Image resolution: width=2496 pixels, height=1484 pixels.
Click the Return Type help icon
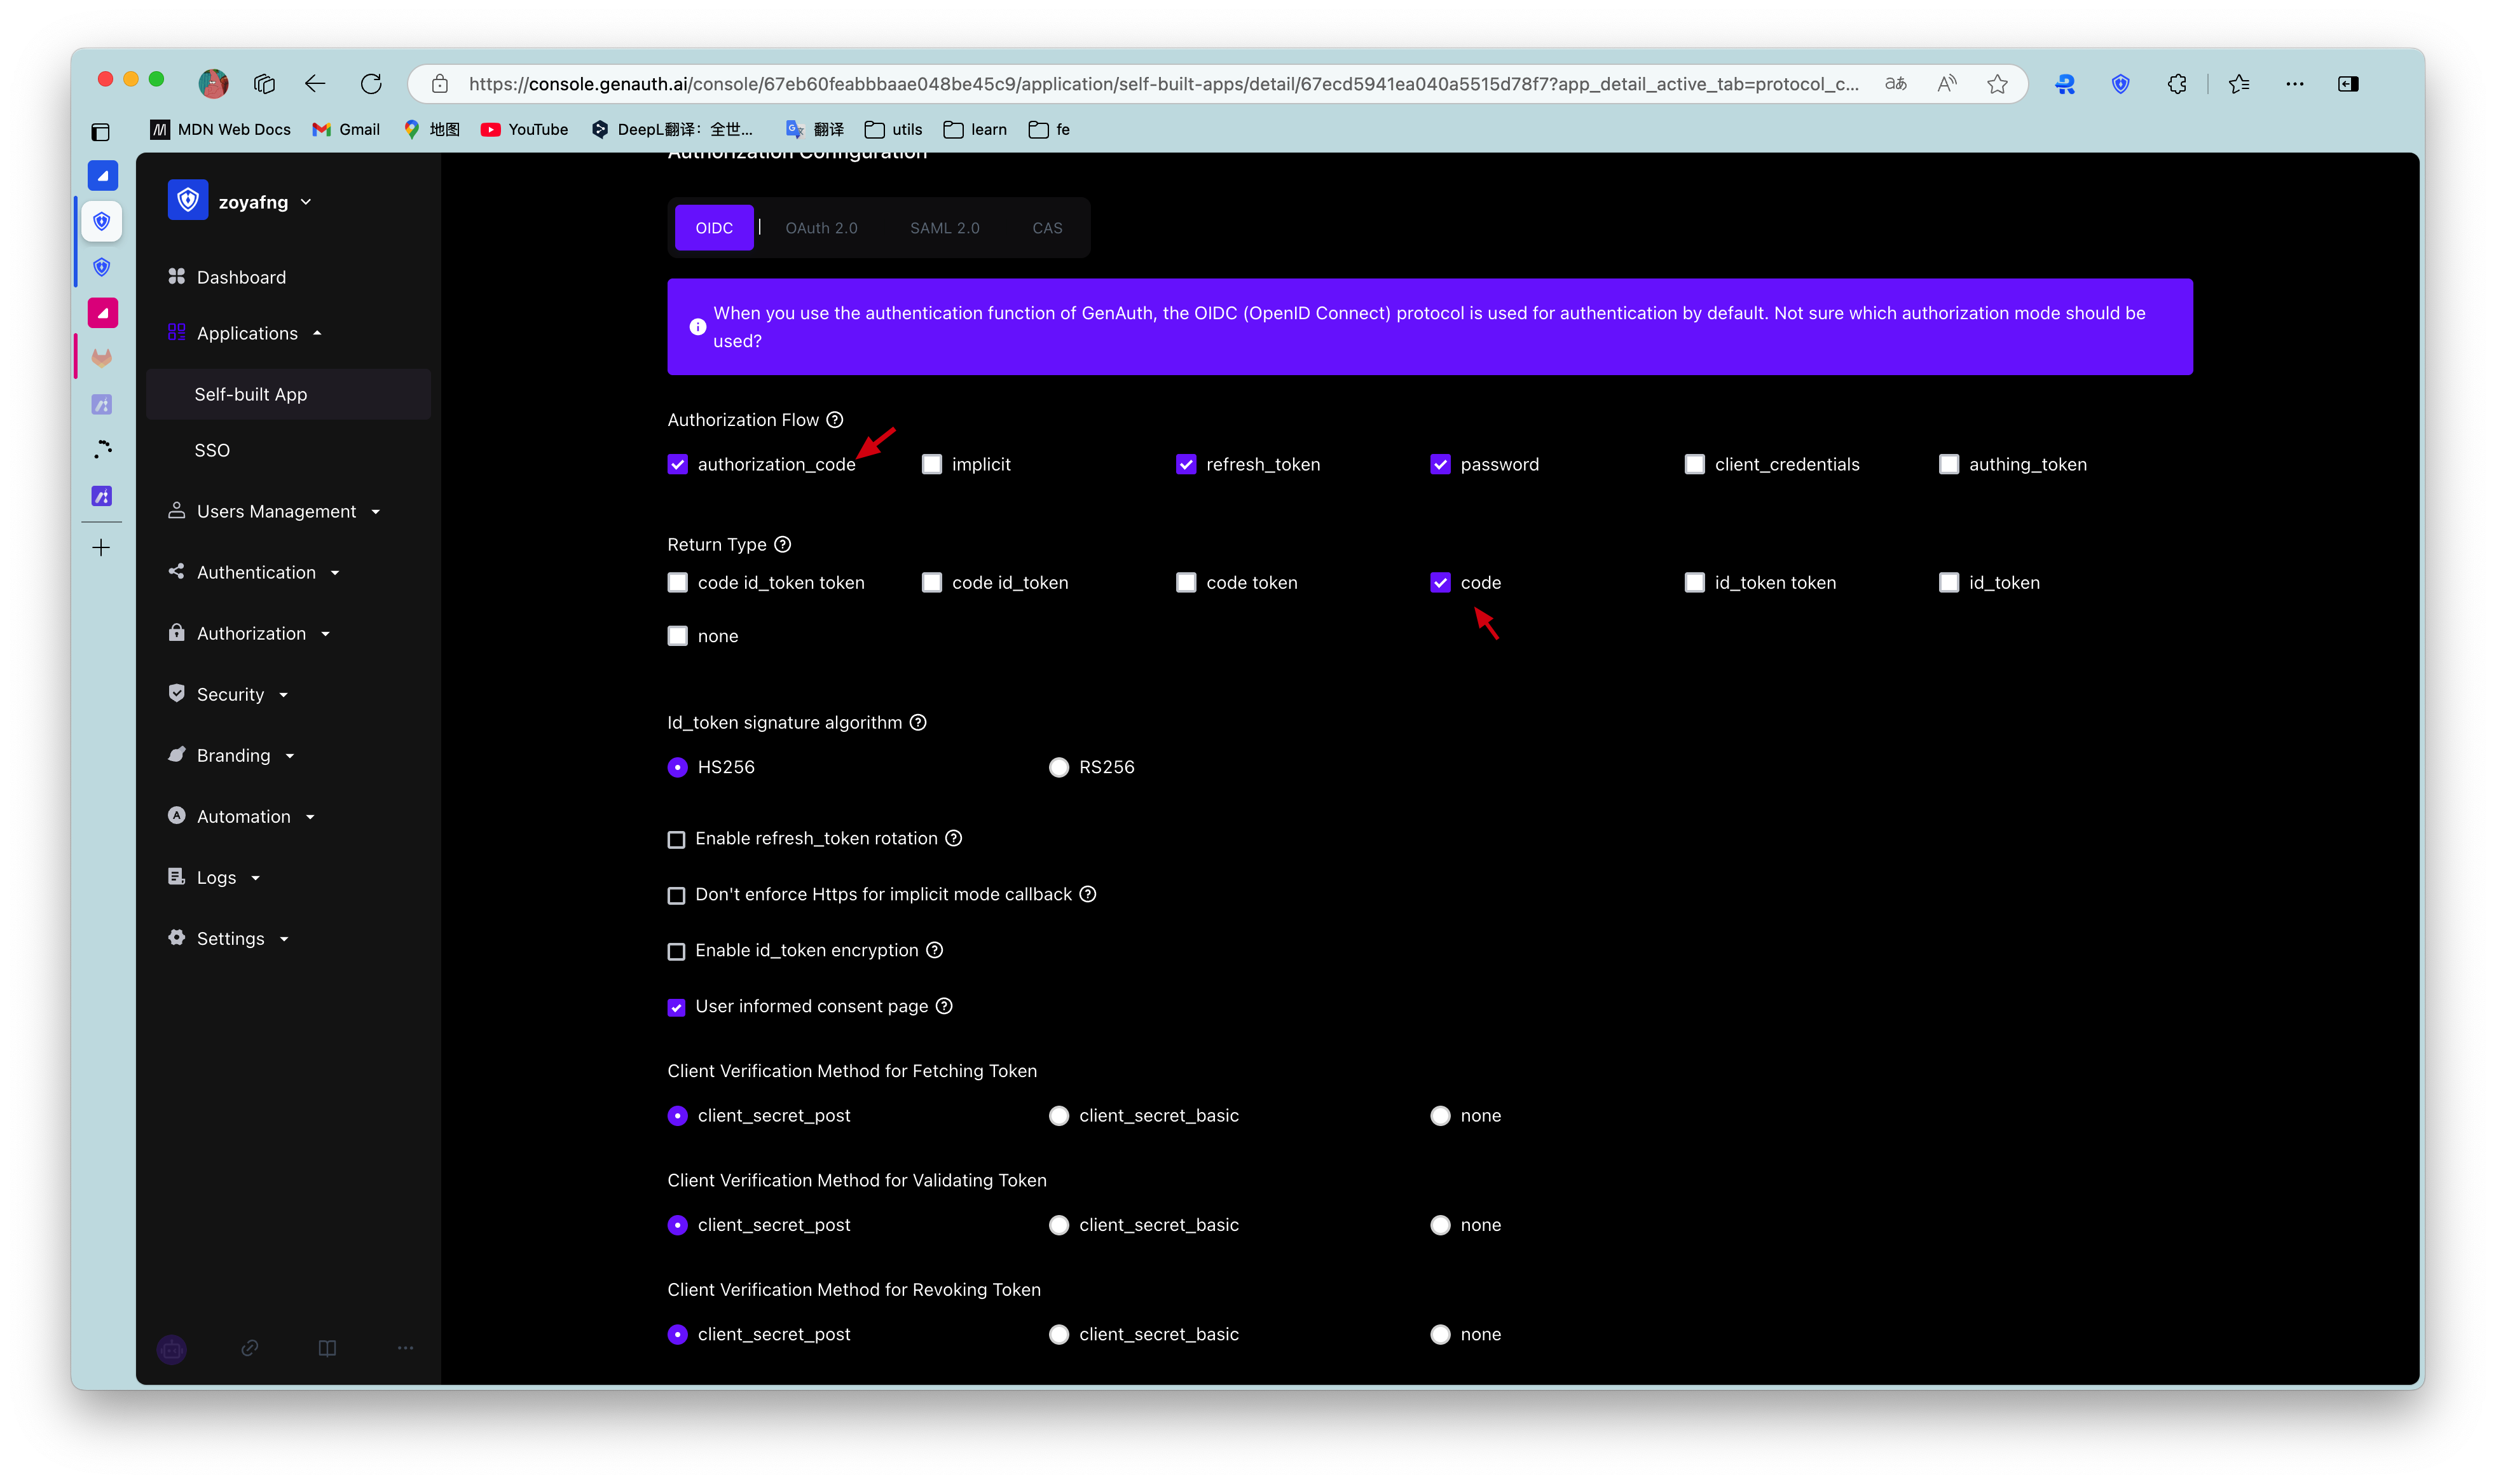click(x=783, y=544)
